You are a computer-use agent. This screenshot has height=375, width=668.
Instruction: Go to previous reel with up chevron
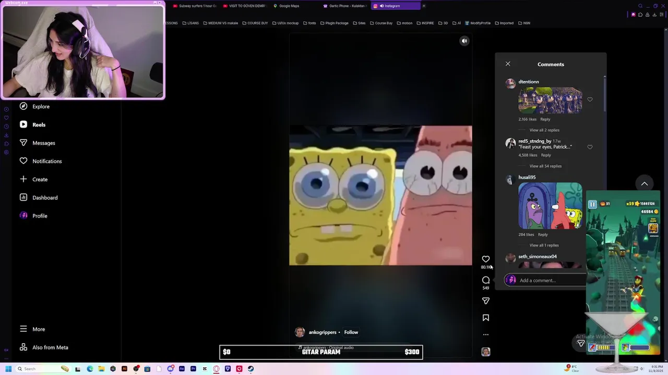(x=645, y=184)
